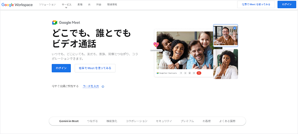
Task: Click the microphone icon in call controls
Action: [181, 73]
